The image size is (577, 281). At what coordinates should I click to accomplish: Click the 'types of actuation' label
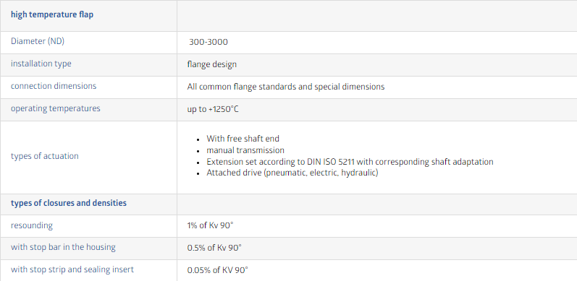45,156
